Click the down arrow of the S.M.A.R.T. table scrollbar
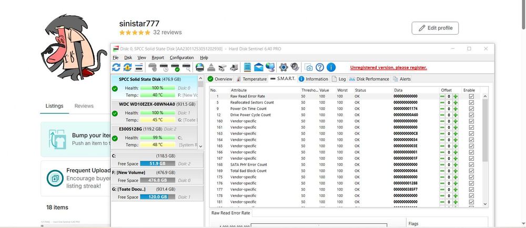The height and width of the screenshot is (228, 526). point(485,204)
